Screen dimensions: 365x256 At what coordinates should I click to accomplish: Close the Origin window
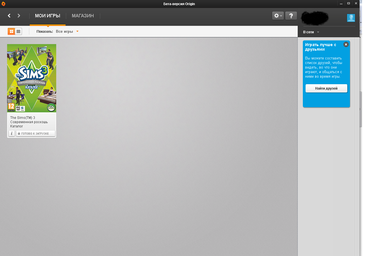356,4
